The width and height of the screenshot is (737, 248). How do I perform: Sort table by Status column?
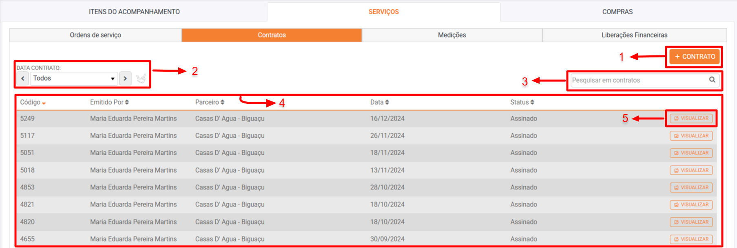click(x=522, y=102)
